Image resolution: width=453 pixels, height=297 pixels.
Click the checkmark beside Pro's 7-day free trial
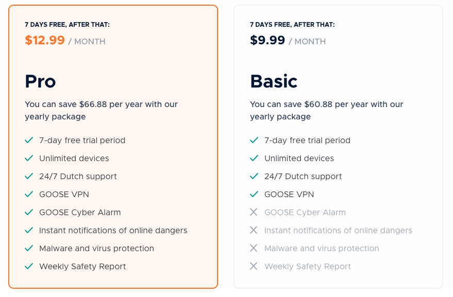click(29, 140)
